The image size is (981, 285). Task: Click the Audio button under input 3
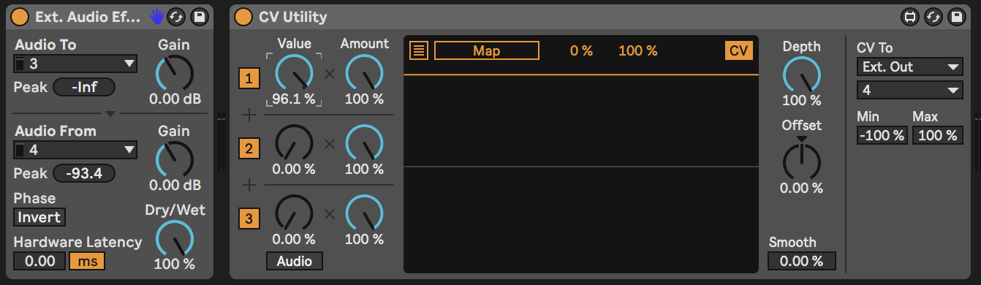(295, 261)
